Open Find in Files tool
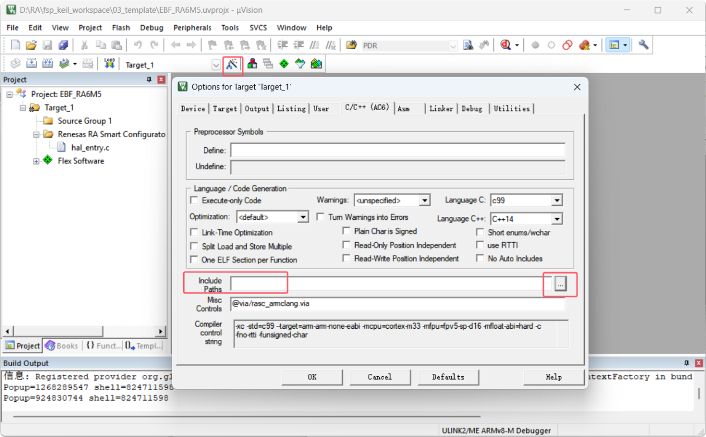Screen dimensions: 706x437 351,45
